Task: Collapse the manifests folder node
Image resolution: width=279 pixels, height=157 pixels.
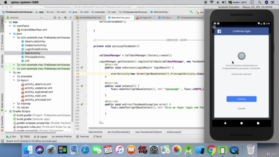Action: coord(10,26)
